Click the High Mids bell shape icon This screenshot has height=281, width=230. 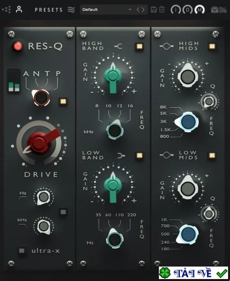(166, 46)
